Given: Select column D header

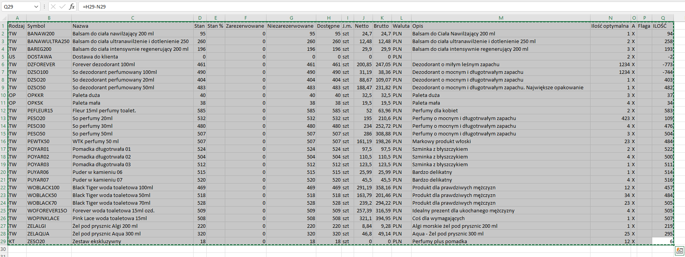Looking at the screenshot, I should coord(200,18).
